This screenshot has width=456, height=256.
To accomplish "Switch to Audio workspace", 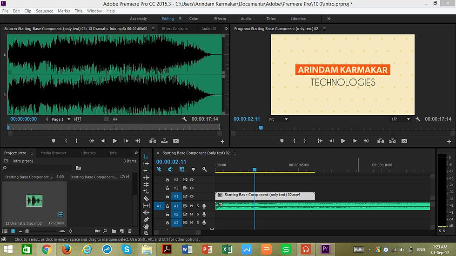I will [x=246, y=19].
